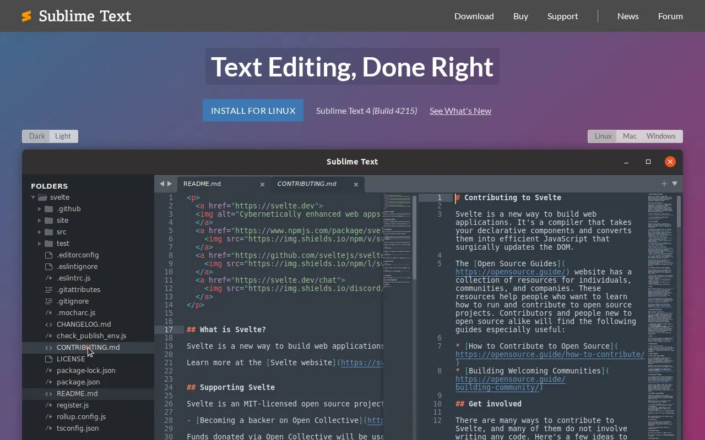Select the Windows platform toggle
Viewport: 705px width, 440px height.
click(x=661, y=136)
